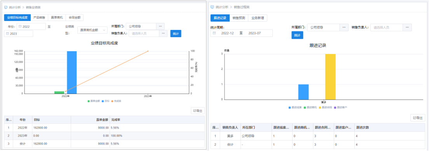Screen dimensions: 429x151
Task: Select the 跟进记录 tab
Action: (220, 18)
